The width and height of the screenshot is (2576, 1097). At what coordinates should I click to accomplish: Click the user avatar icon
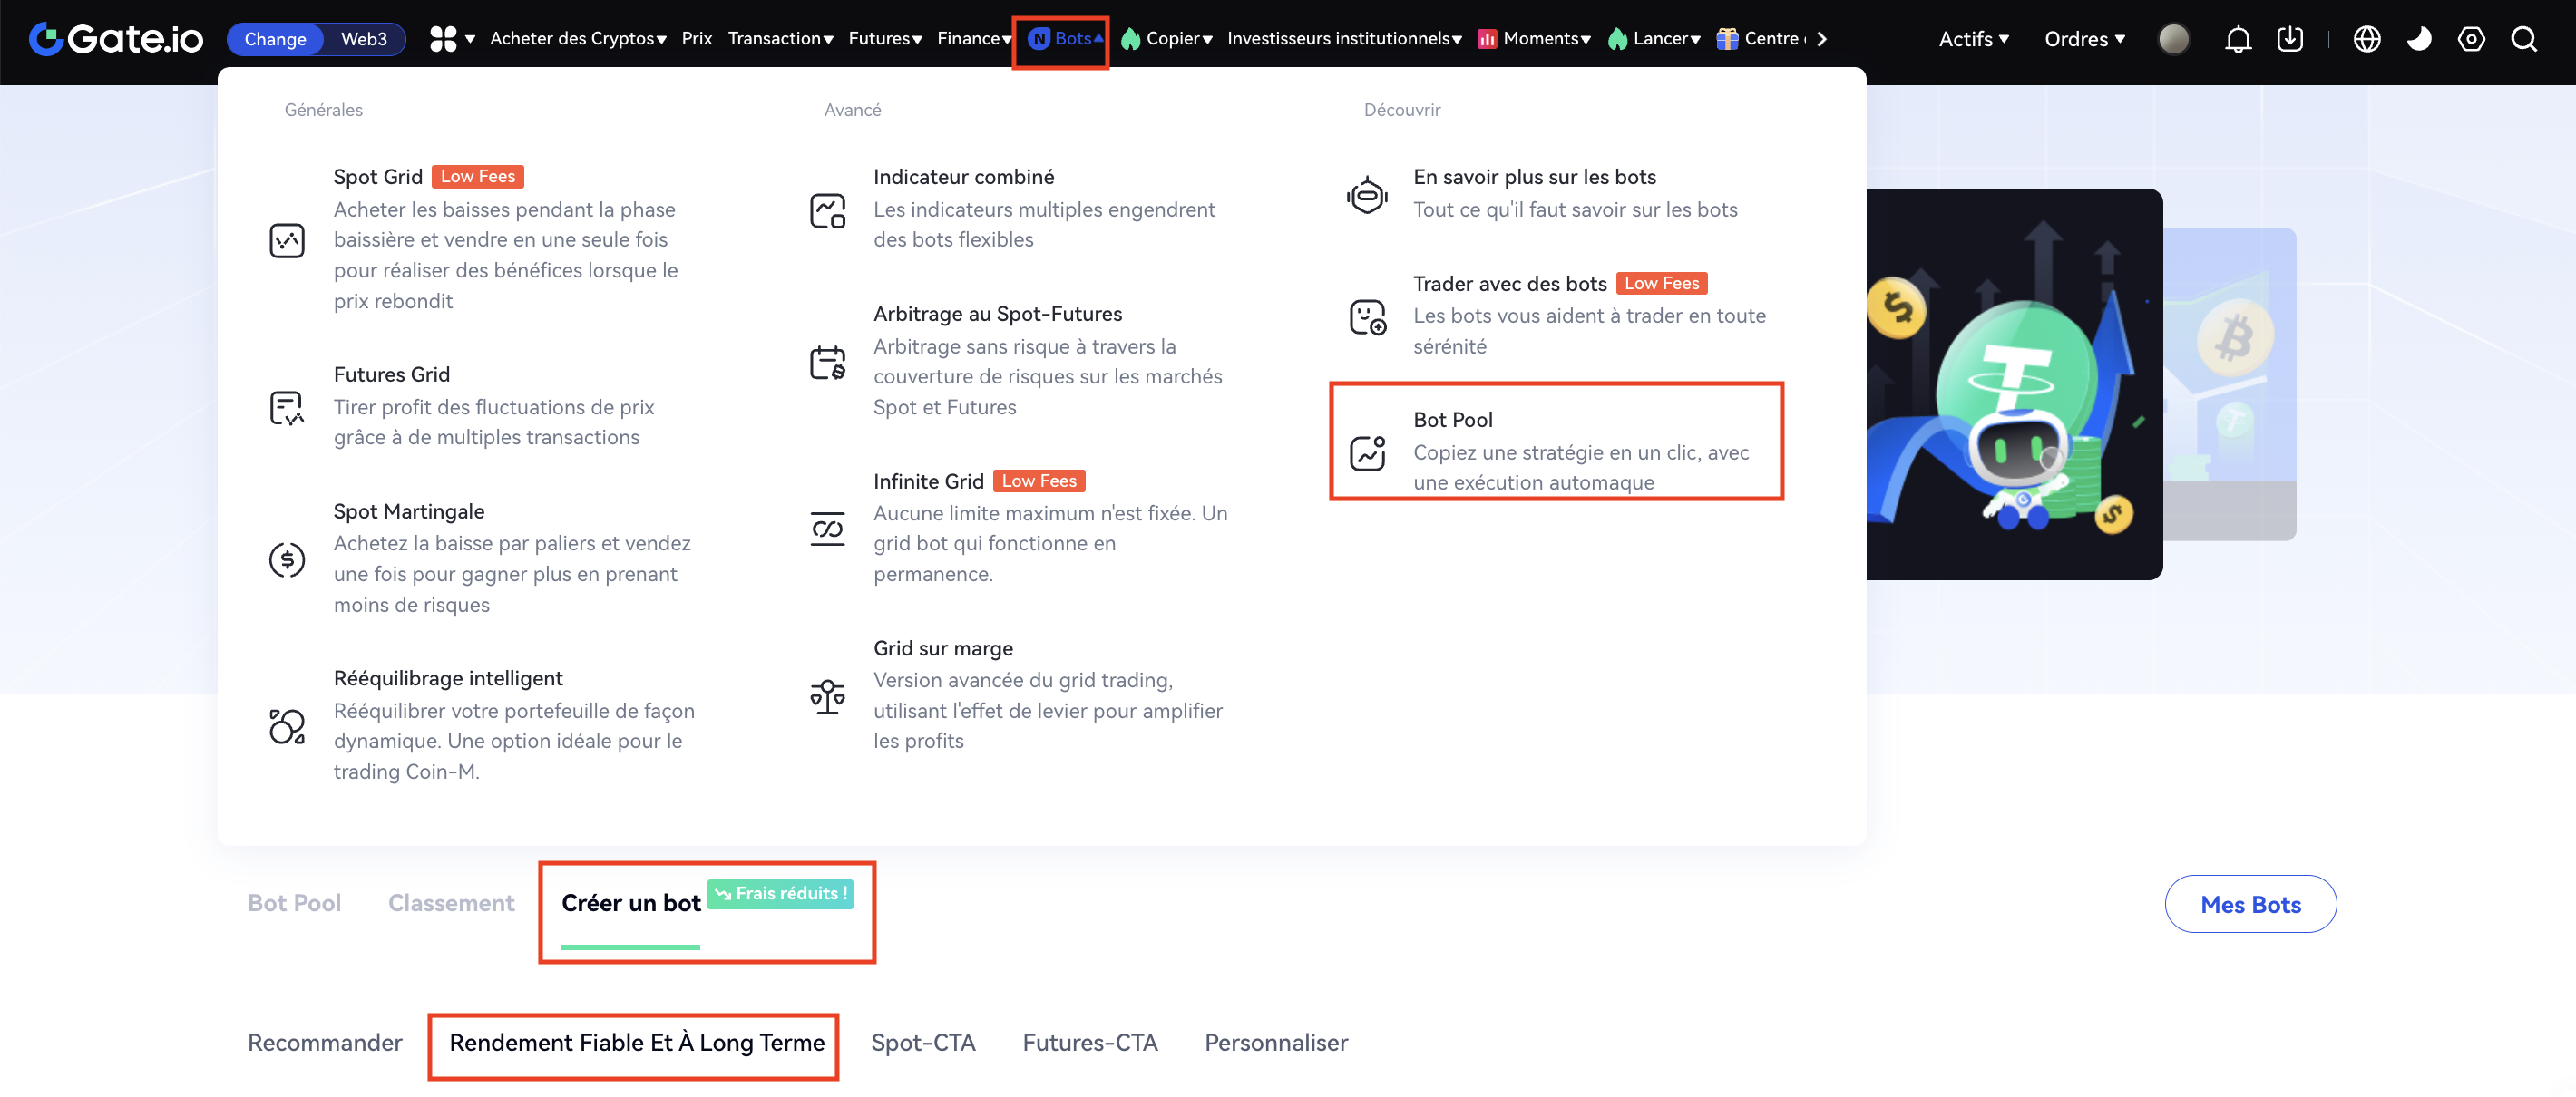(x=2173, y=39)
